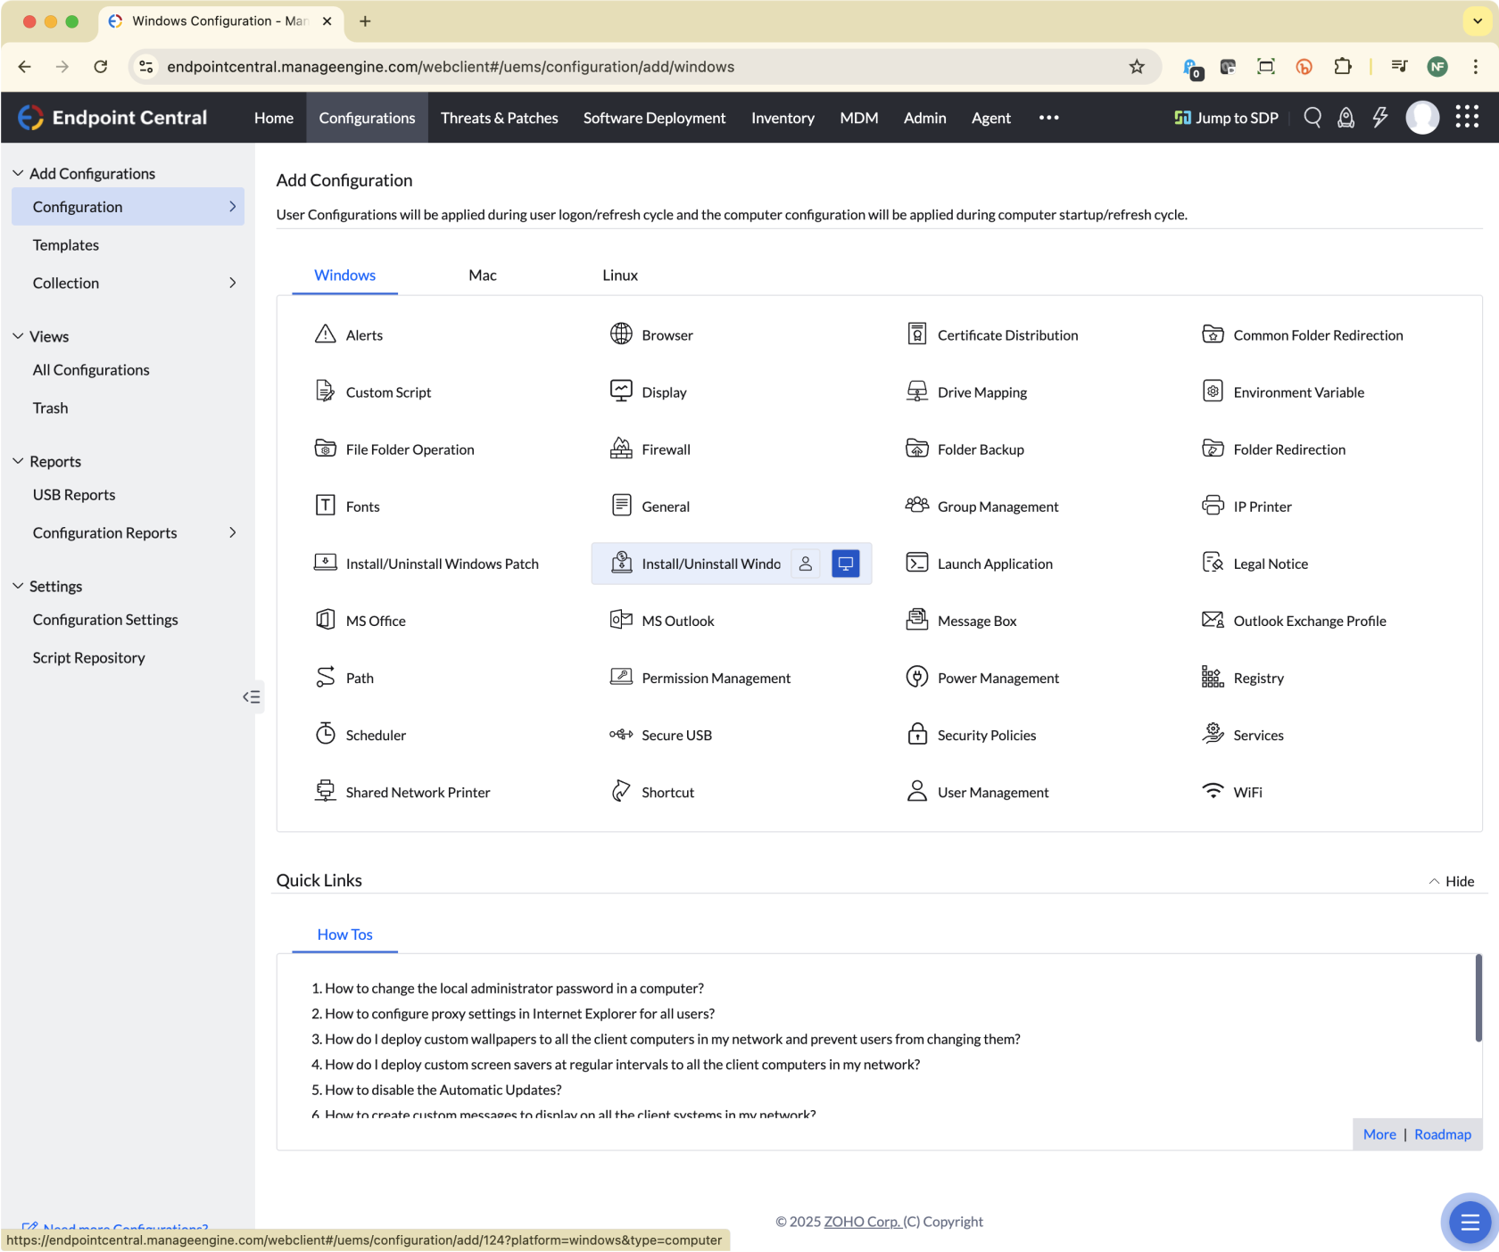Open the Secure USB icon
Viewport: 1499px width, 1252px height.
[x=621, y=734]
